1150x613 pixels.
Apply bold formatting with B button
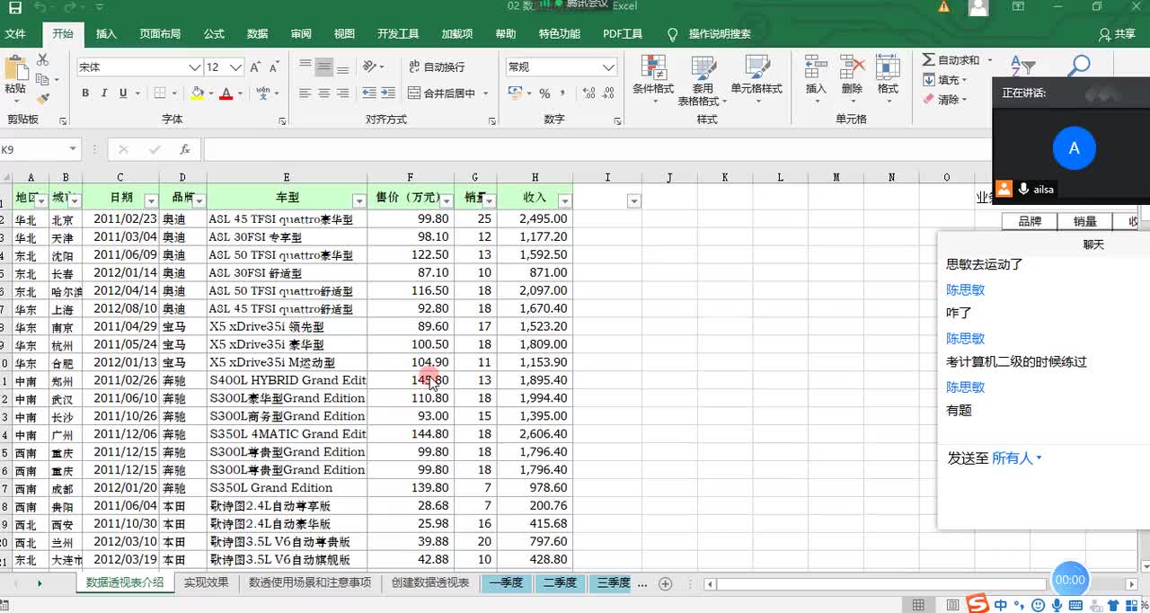tap(85, 93)
